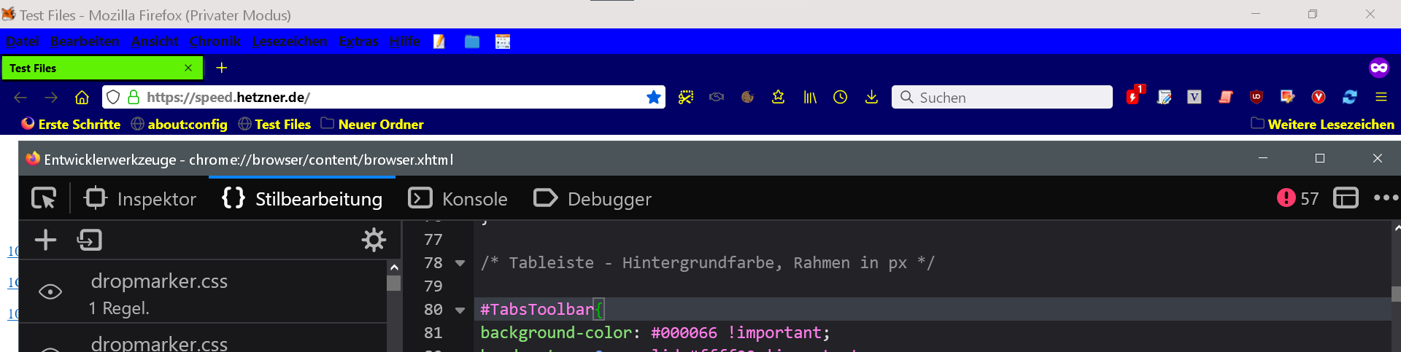This screenshot has height=352, width=1401.
Task: Open history clock icon
Action: coord(841,97)
